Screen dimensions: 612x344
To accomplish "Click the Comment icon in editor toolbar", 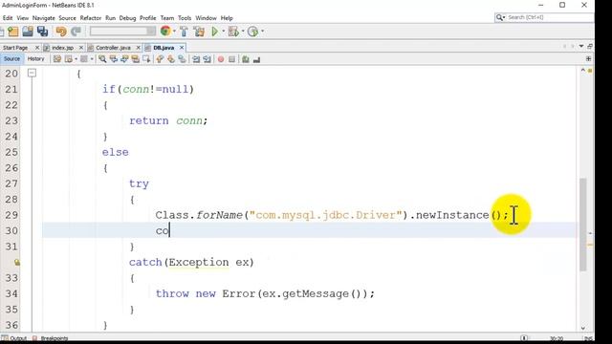I will (246, 59).
